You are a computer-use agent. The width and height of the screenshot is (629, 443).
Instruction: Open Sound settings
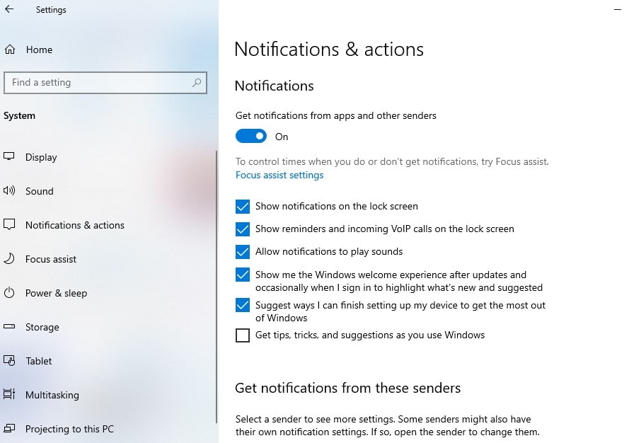[x=40, y=191]
